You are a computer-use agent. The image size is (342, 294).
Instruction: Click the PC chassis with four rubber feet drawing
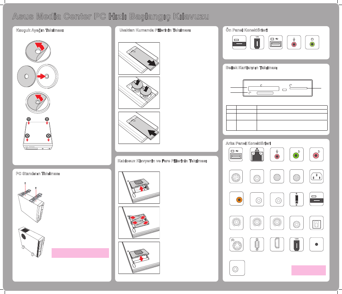(x=38, y=134)
